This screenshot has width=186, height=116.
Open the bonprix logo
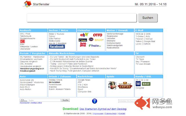pos(83,44)
